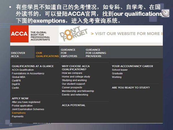Open the ACCA Qualification link
This screenshot has height=130, width=173.
(x=23, y=70)
